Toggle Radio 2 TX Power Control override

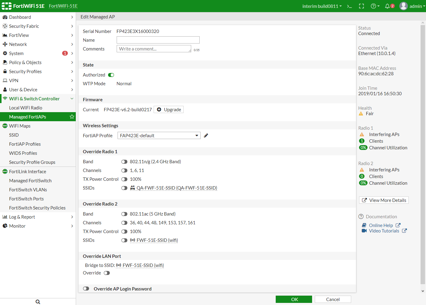click(x=124, y=232)
